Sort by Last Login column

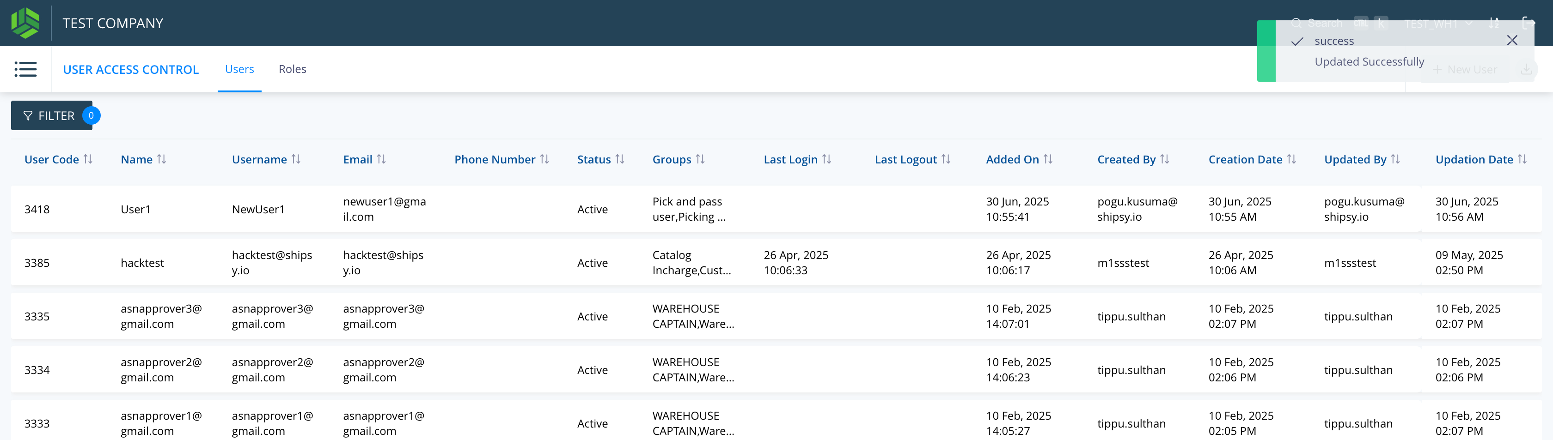click(826, 159)
